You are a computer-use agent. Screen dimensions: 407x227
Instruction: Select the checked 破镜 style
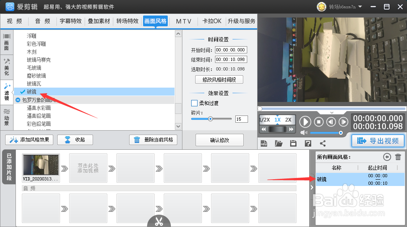[95, 92]
